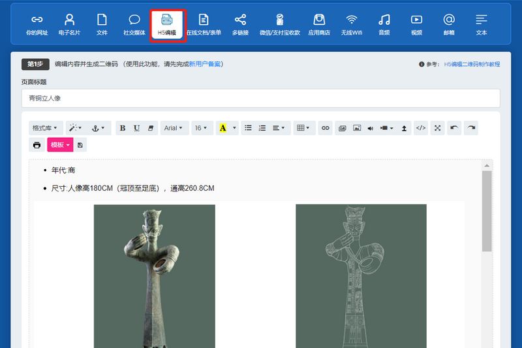Select the 无线Wifi icon
This screenshot has width=522, height=348.
(352, 25)
